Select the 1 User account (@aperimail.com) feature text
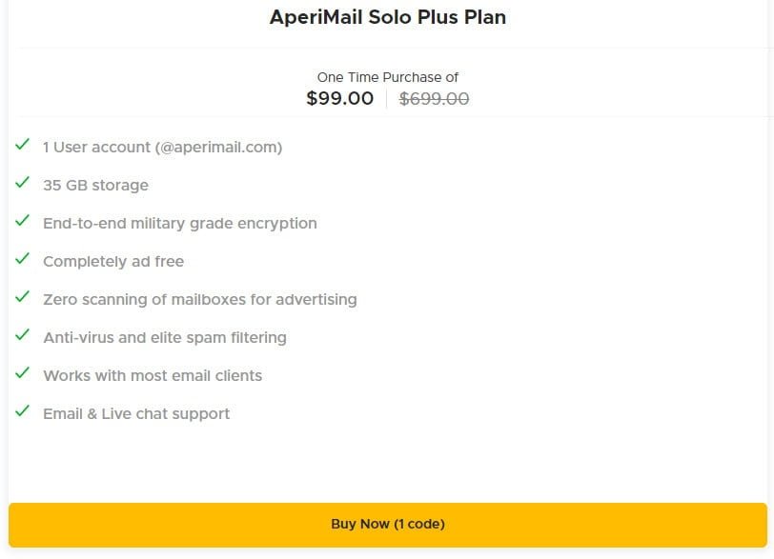The width and height of the screenshot is (774, 559). pos(161,148)
